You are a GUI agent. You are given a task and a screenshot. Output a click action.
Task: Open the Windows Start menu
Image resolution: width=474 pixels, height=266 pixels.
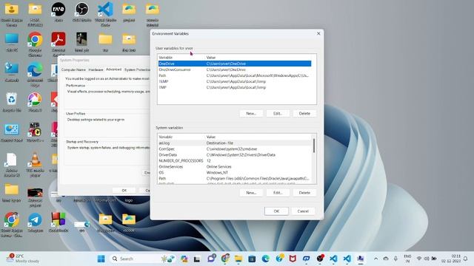(x=101, y=259)
